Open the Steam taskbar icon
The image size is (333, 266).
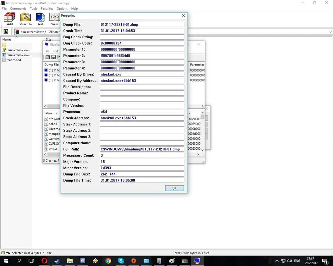tap(57, 261)
